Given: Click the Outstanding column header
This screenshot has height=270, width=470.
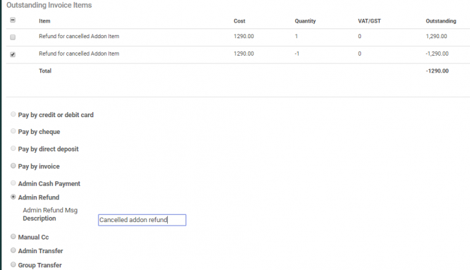Looking at the screenshot, I should pyautogui.click(x=441, y=21).
